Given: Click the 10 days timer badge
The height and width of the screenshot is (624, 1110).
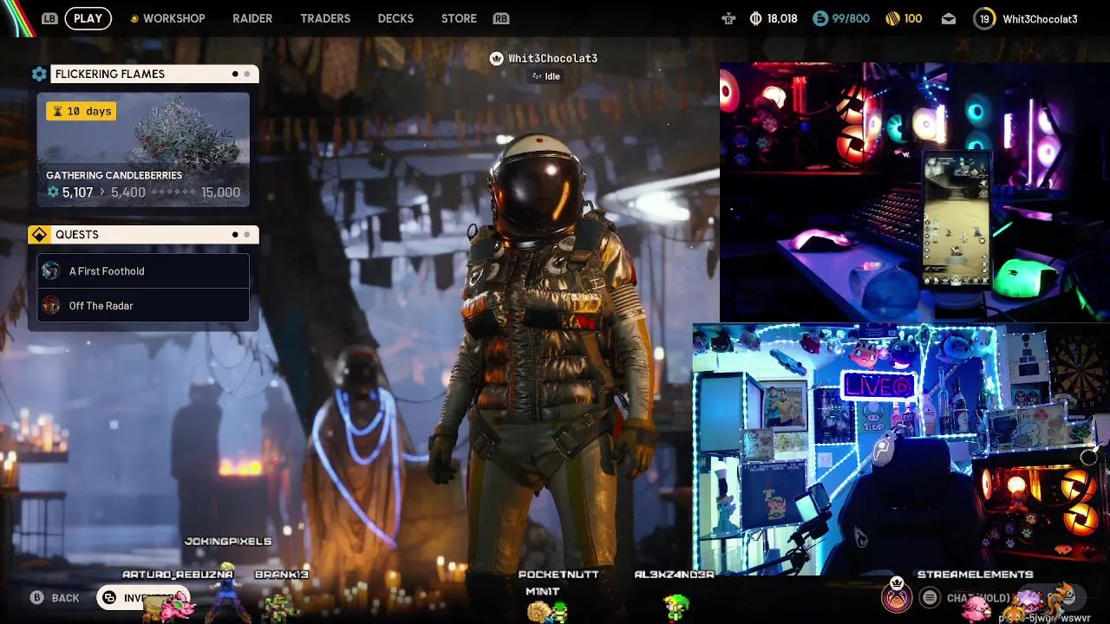Looking at the screenshot, I should (x=81, y=111).
